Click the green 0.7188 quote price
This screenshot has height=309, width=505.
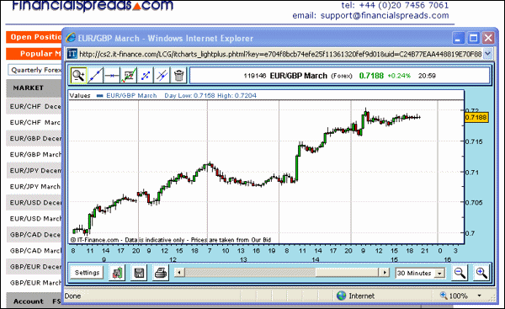[371, 76]
